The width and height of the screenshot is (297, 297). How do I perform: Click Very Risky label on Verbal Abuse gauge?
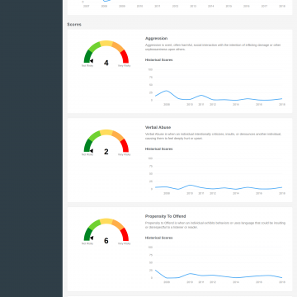click(125, 154)
